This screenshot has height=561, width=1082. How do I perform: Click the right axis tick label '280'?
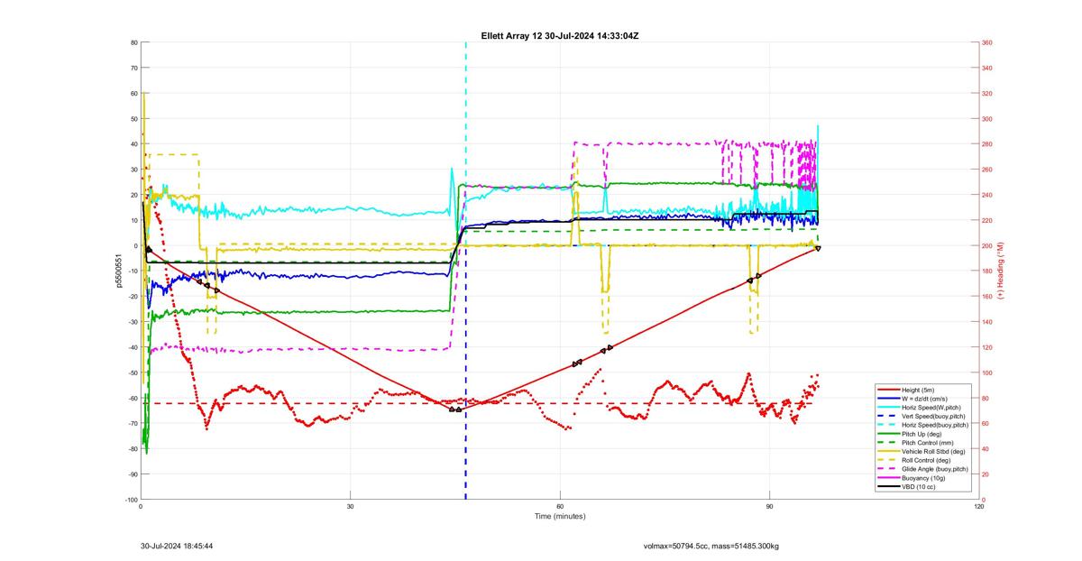(x=987, y=144)
